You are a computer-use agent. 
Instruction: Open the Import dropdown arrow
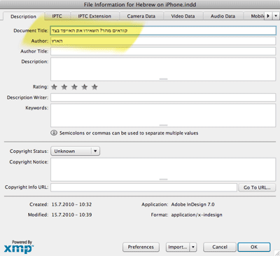coord(193,247)
